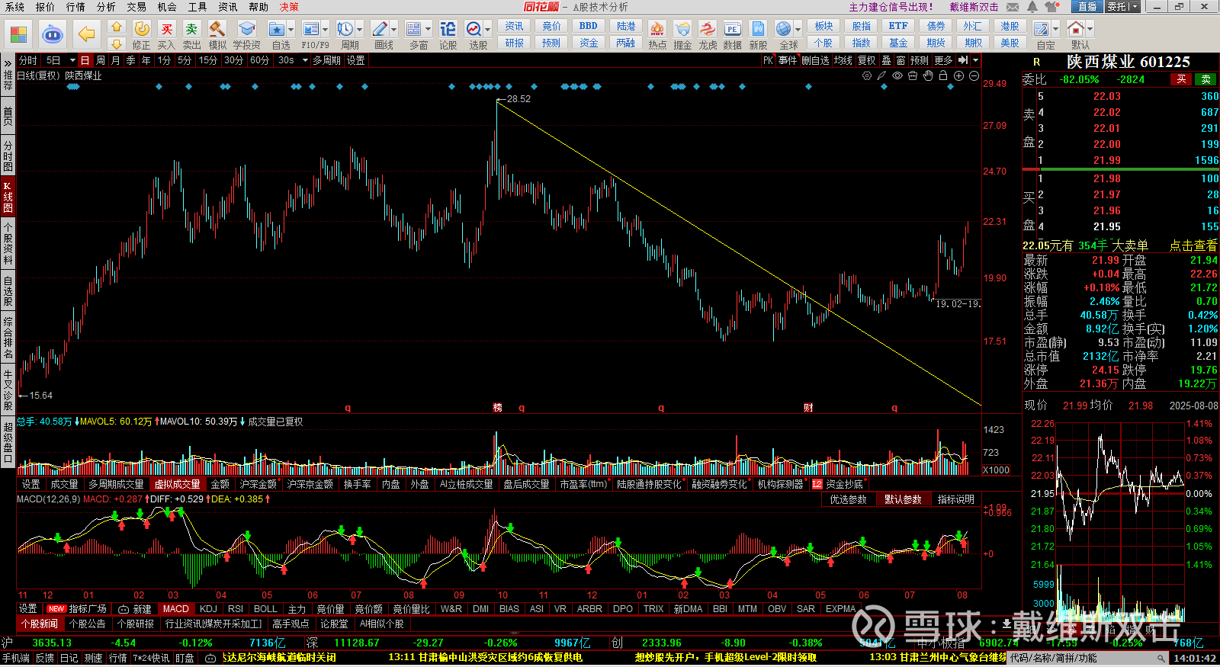
Task: Toggle the 日 daily period button
Action: pyautogui.click(x=85, y=60)
